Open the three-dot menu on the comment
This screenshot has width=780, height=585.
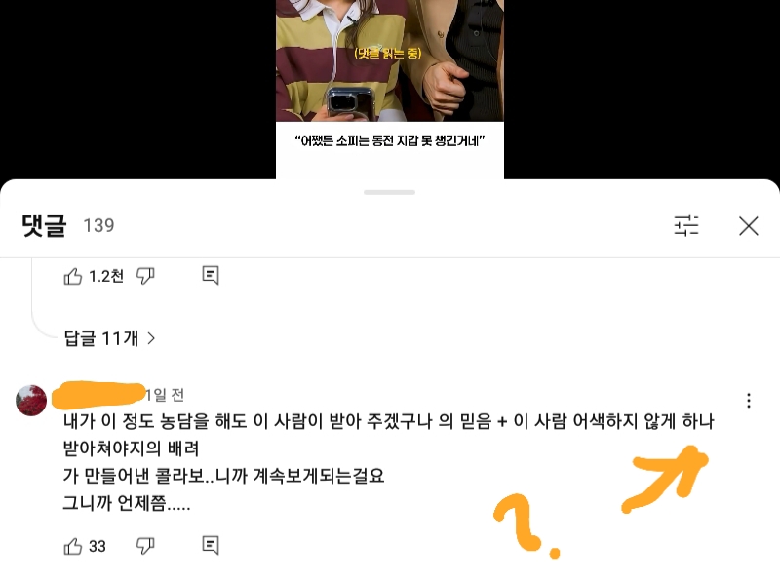[748, 401]
